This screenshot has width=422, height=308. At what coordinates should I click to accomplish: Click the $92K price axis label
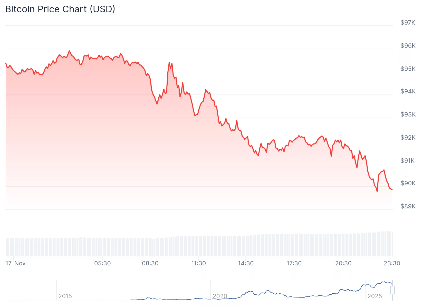[408, 138]
